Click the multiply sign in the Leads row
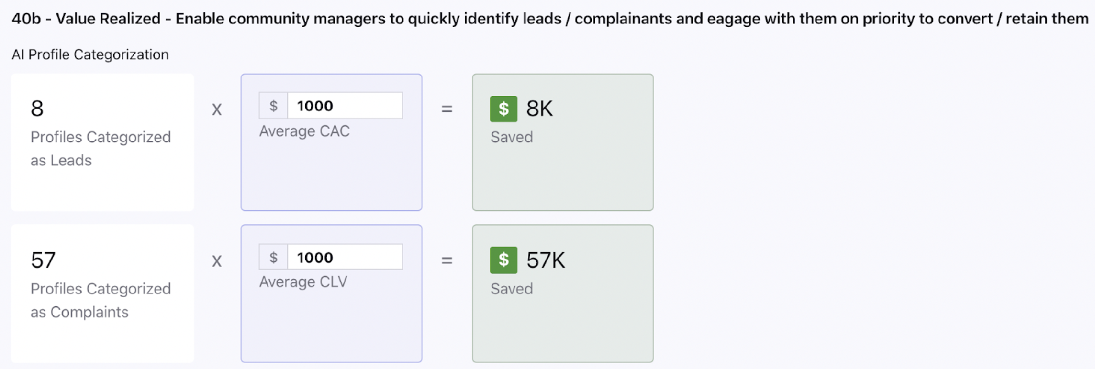Viewport: 1095px width, 369px height. [x=217, y=109]
